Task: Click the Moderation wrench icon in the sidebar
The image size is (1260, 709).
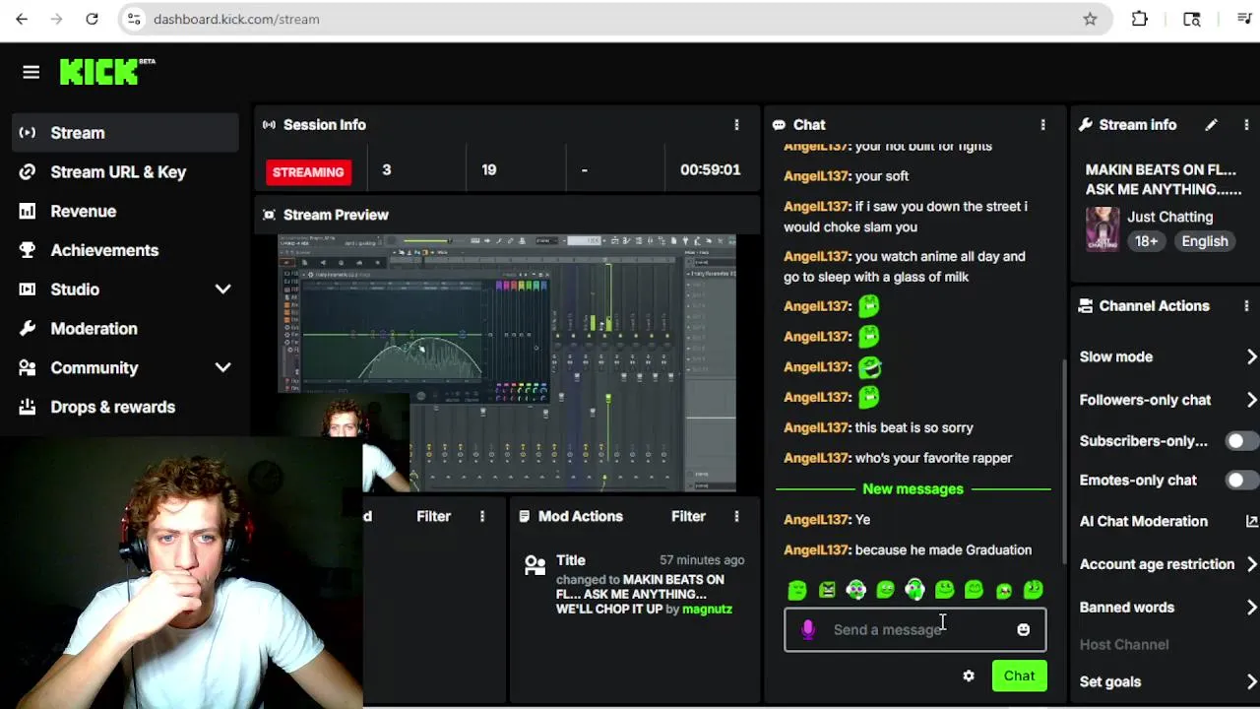Action: pos(28,329)
